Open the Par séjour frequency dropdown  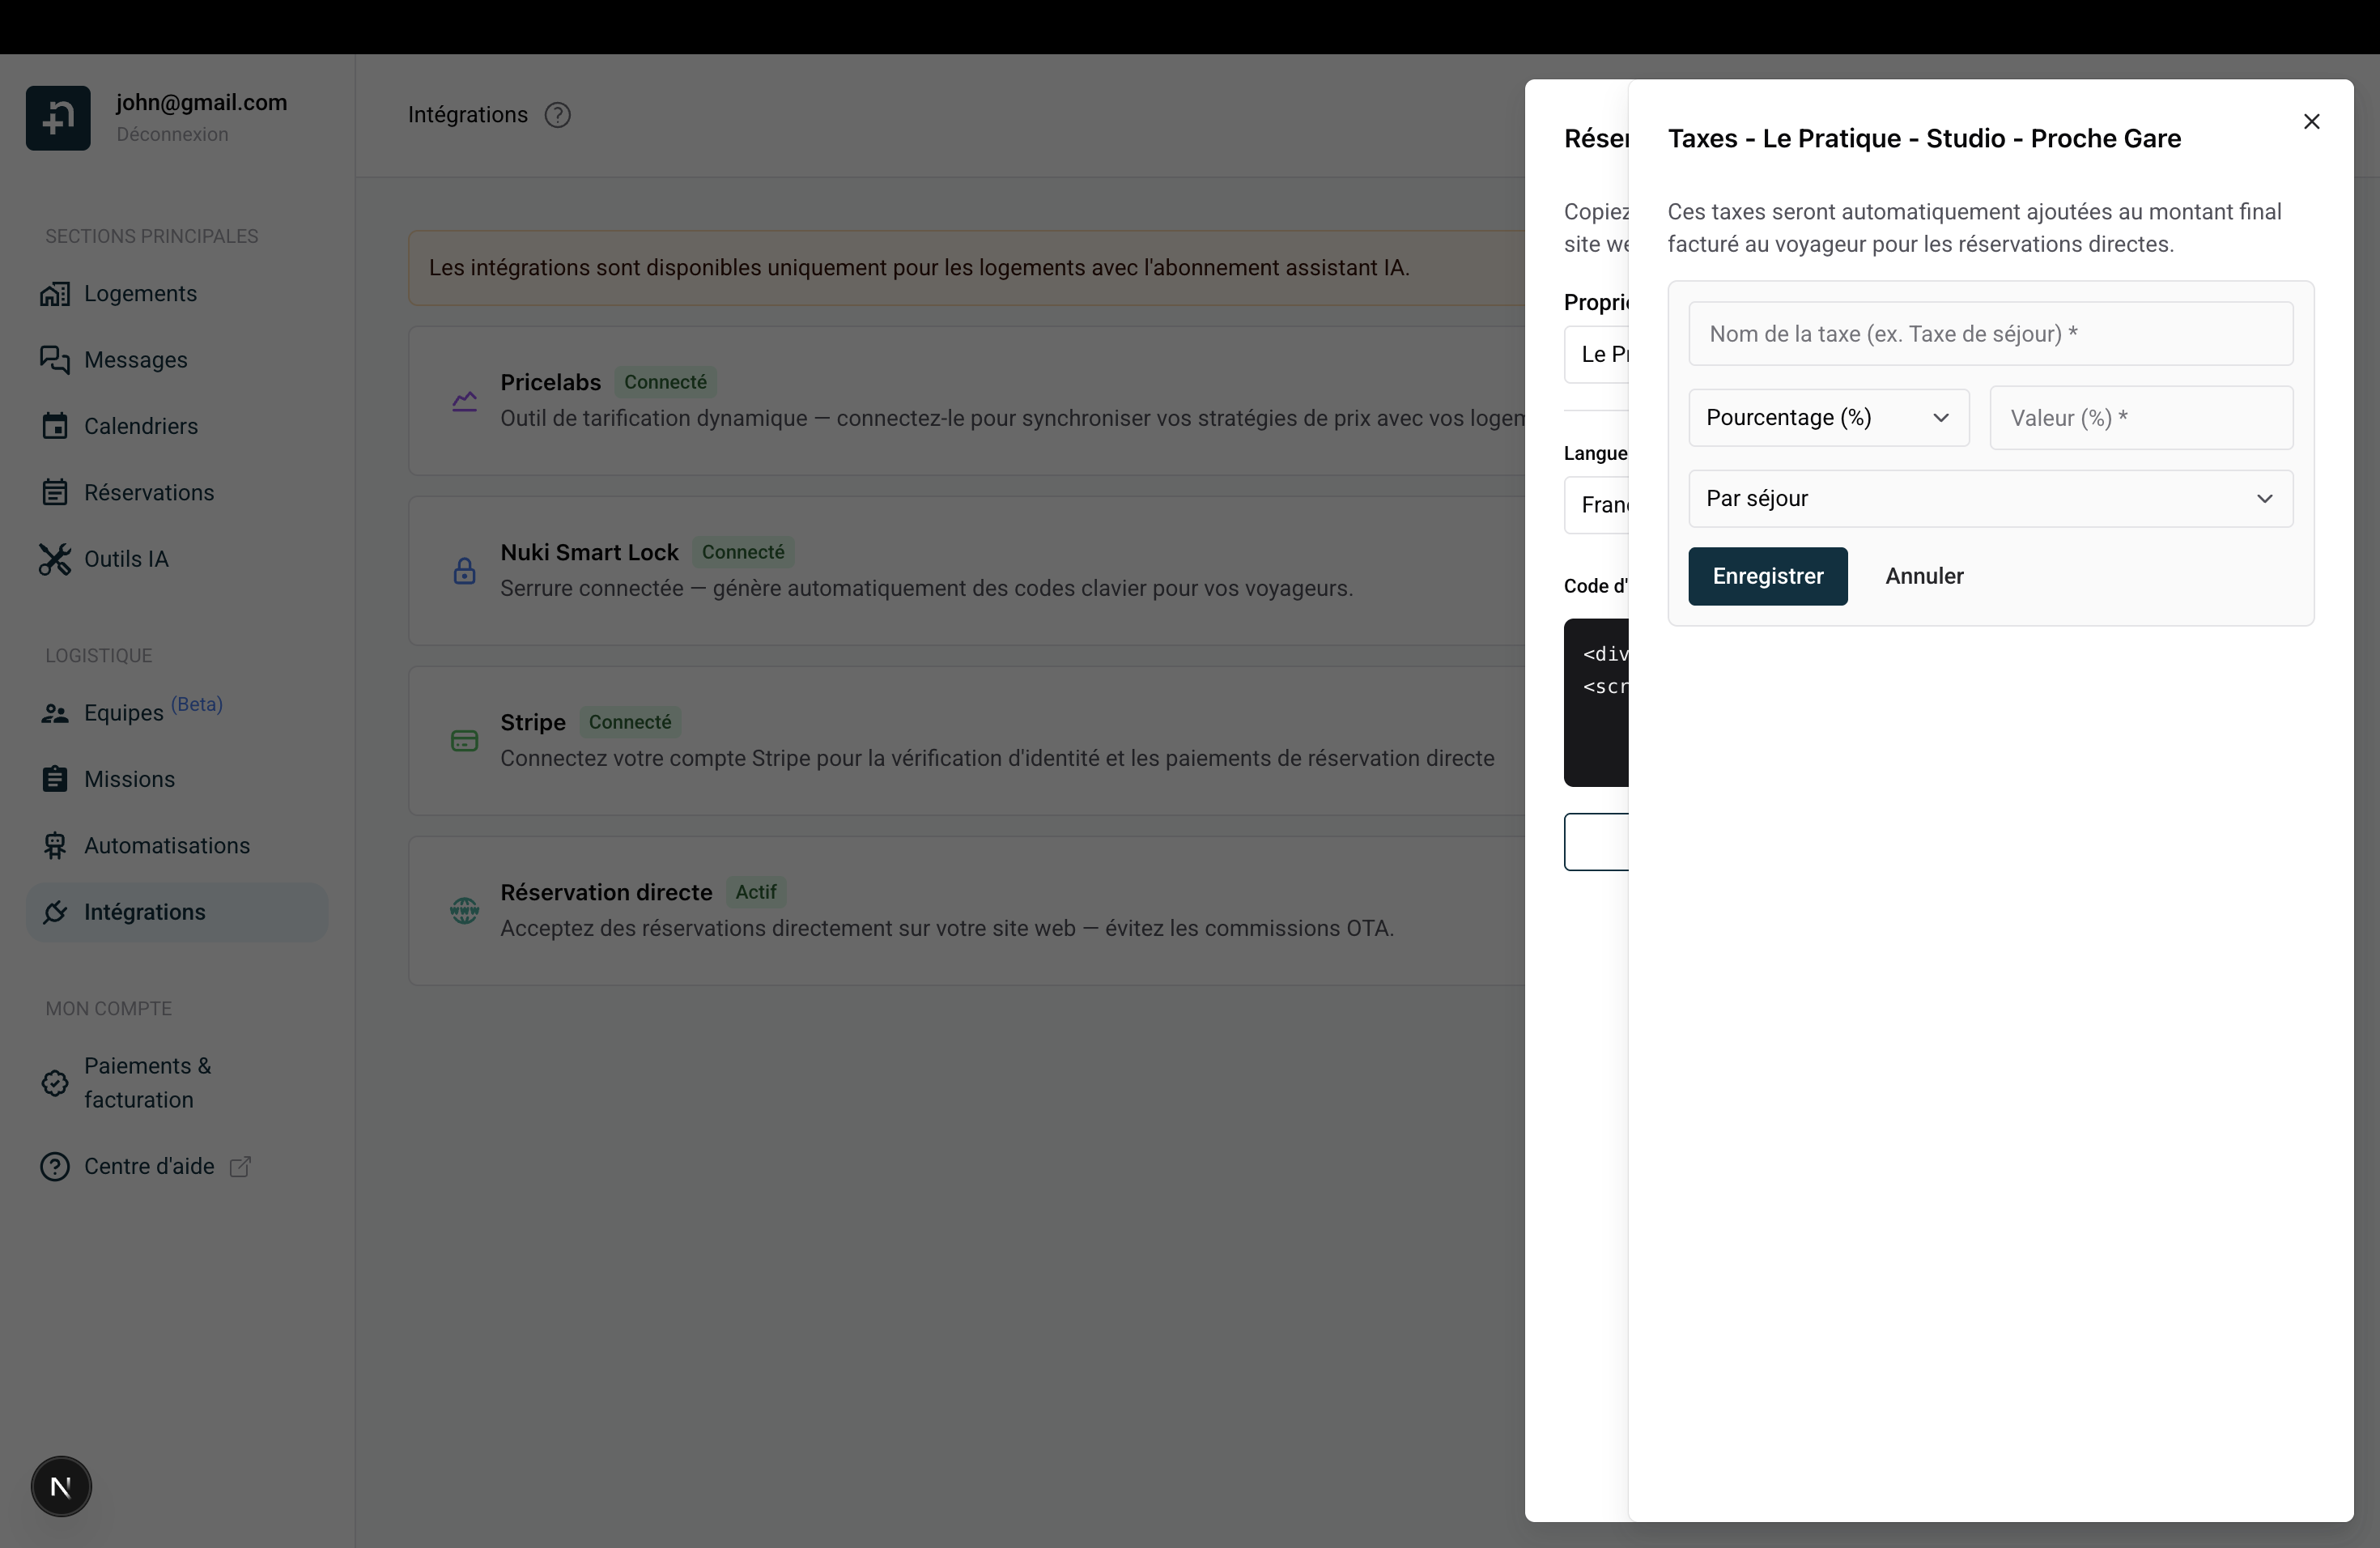1990,499
